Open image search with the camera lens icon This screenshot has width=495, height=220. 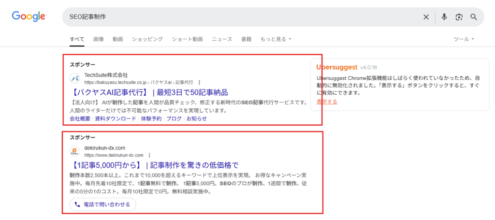(x=459, y=17)
